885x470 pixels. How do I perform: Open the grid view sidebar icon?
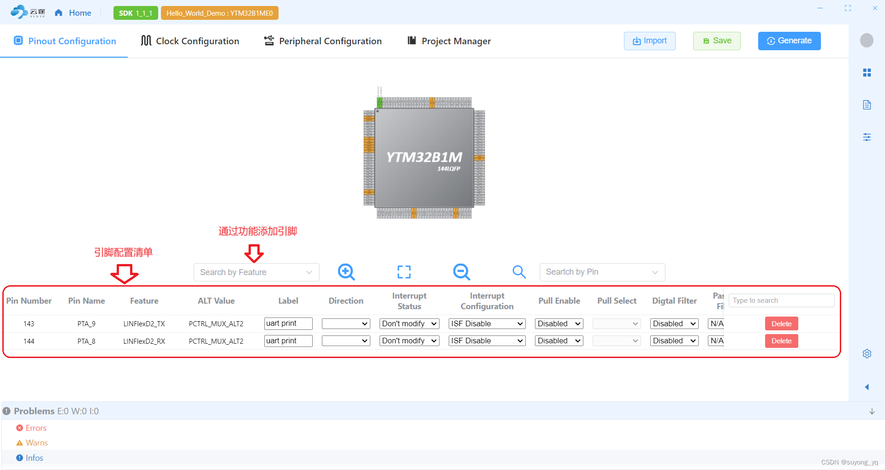click(867, 73)
